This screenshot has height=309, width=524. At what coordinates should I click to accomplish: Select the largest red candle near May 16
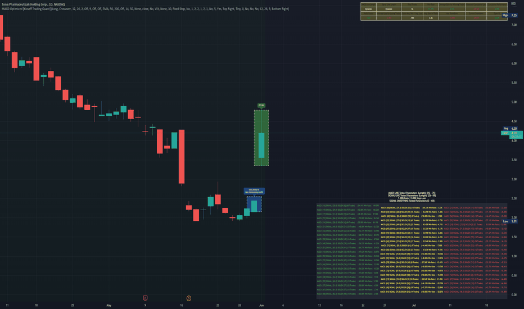[182, 157]
